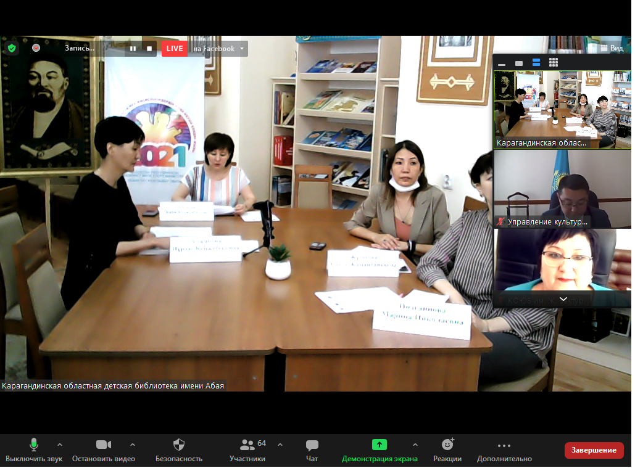This screenshot has width=635, height=468.
Task: Switch thumbnails to single video view
Action: (519, 63)
